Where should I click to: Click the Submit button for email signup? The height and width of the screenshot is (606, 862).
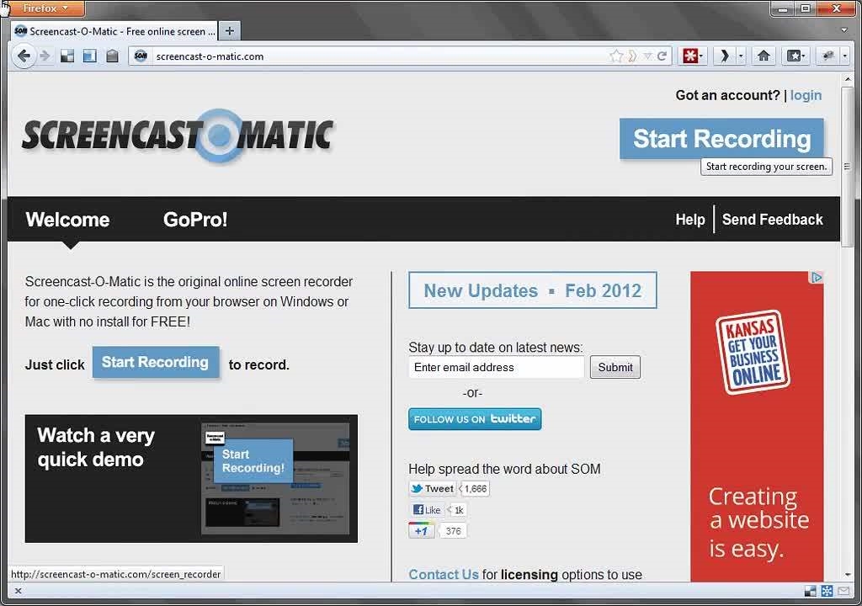[x=615, y=367]
